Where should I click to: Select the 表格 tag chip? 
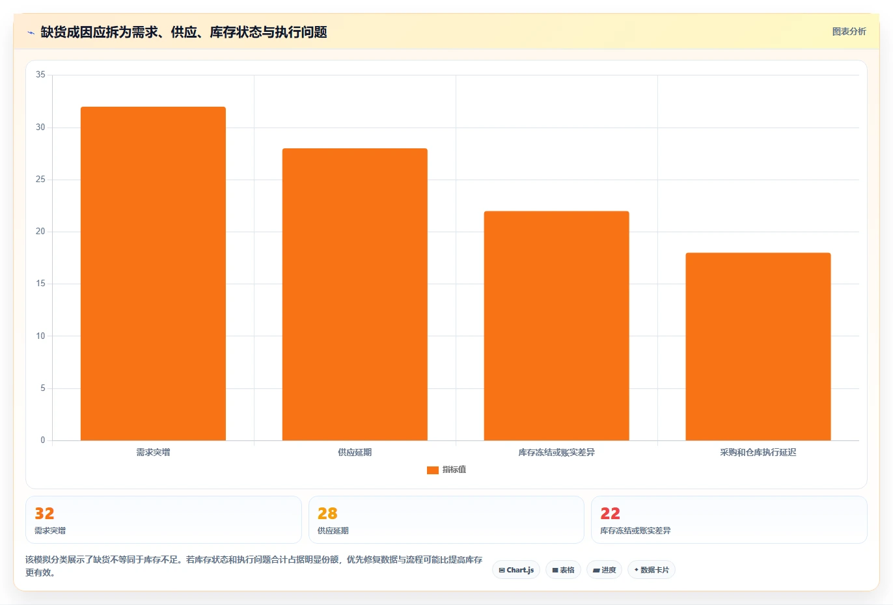(564, 570)
